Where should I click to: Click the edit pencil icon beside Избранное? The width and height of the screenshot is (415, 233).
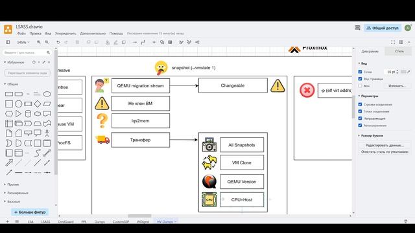44,62
